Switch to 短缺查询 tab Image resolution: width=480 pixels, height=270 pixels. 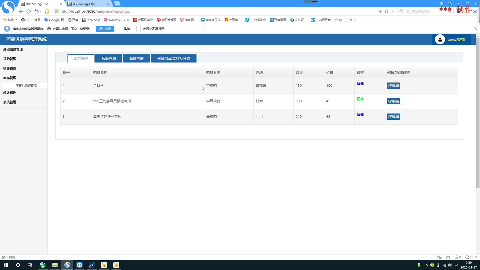[109, 58]
